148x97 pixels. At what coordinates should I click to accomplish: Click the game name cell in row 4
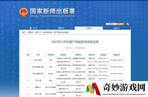coord(38,80)
